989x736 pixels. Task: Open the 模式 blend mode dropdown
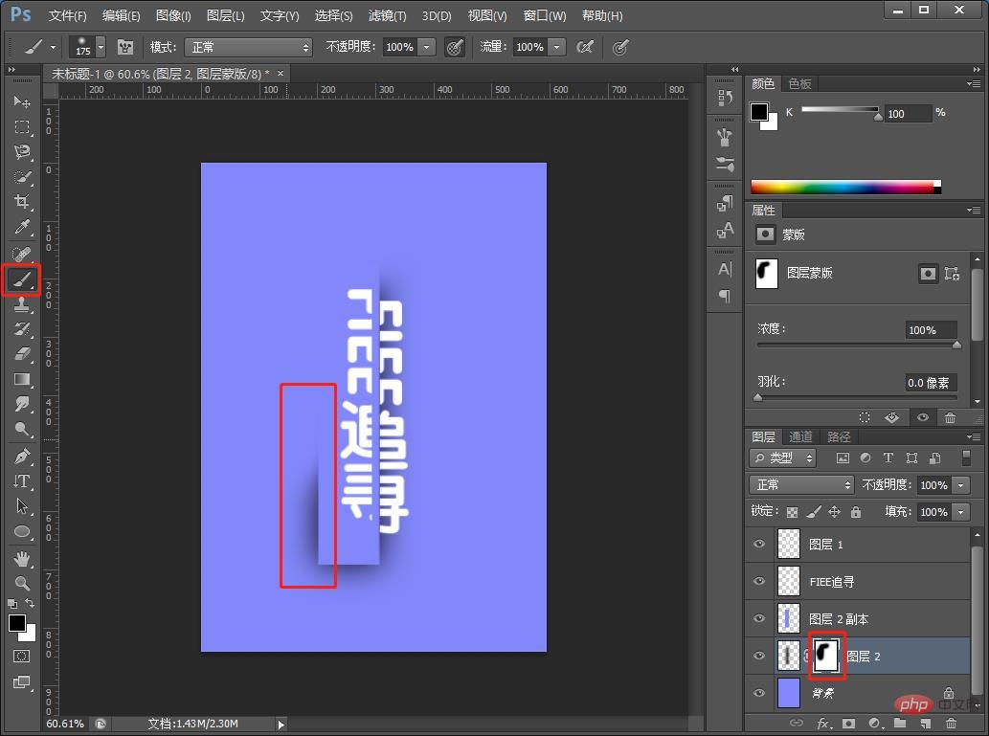tap(249, 47)
